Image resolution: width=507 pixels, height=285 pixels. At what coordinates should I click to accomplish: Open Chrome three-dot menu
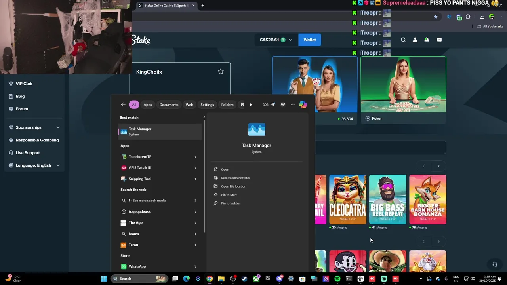(501, 17)
